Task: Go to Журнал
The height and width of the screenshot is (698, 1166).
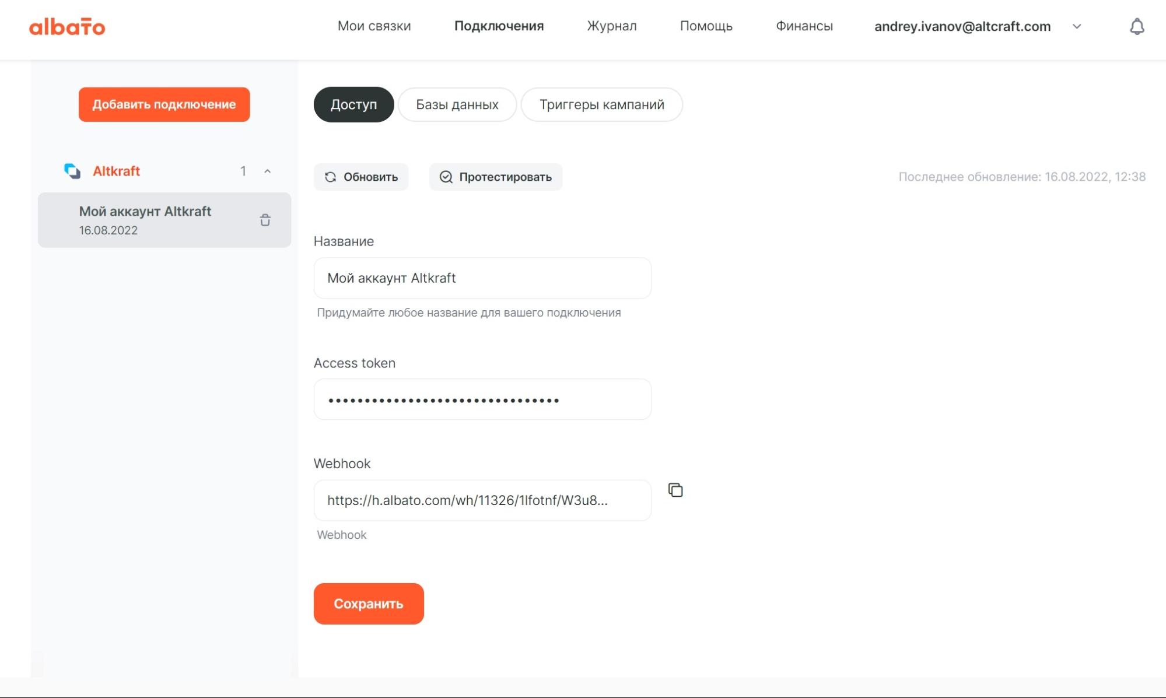Action: [x=611, y=26]
